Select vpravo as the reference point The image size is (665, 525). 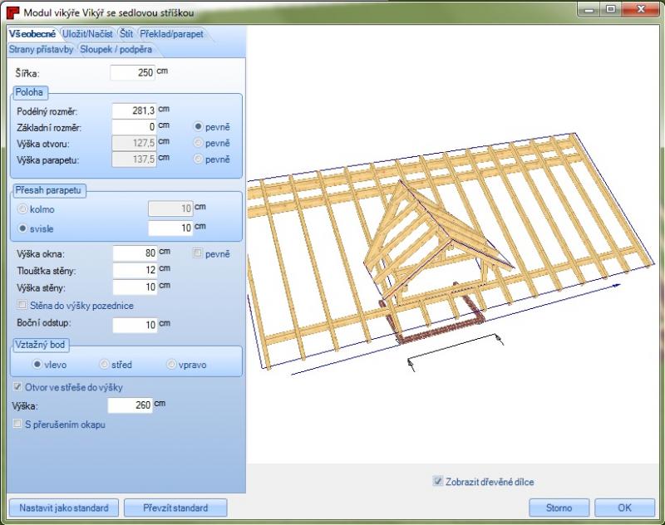coord(172,364)
